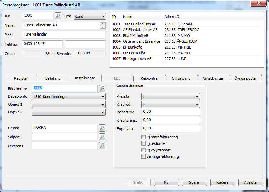Click the Namn field scroll-up arrow

[x=102, y=24]
